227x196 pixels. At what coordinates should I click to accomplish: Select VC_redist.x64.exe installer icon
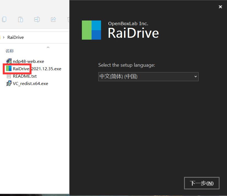tap(9, 83)
